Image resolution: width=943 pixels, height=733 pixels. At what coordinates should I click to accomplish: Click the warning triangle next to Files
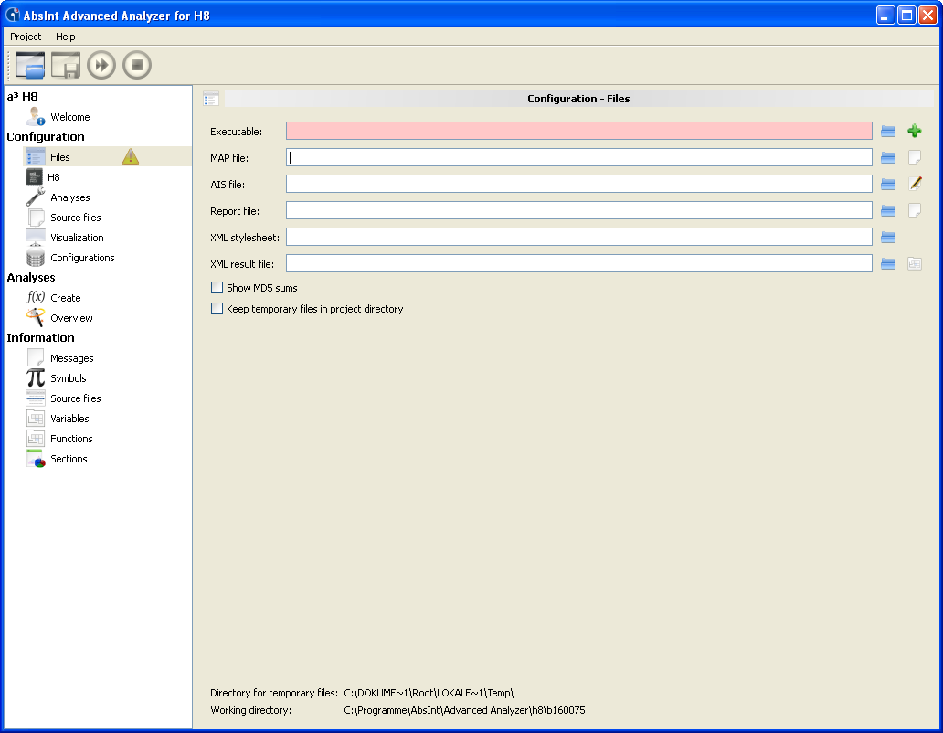(x=131, y=157)
